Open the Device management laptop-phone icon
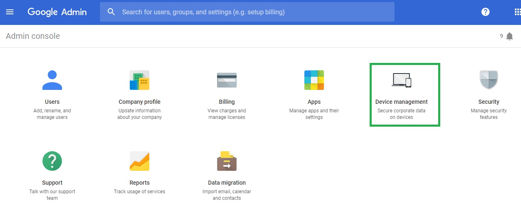This screenshot has width=521, height=210. click(x=401, y=80)
